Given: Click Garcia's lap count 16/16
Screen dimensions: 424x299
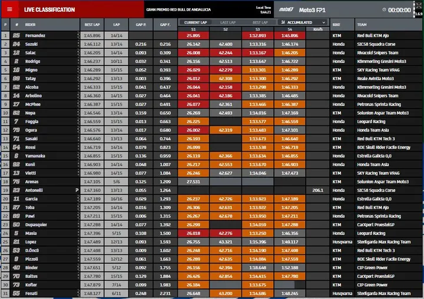Looking at the screenshot, I should click(116, 199).
